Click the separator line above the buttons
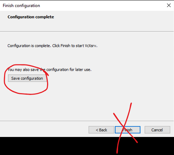174x155 pixels. point(87,121)
